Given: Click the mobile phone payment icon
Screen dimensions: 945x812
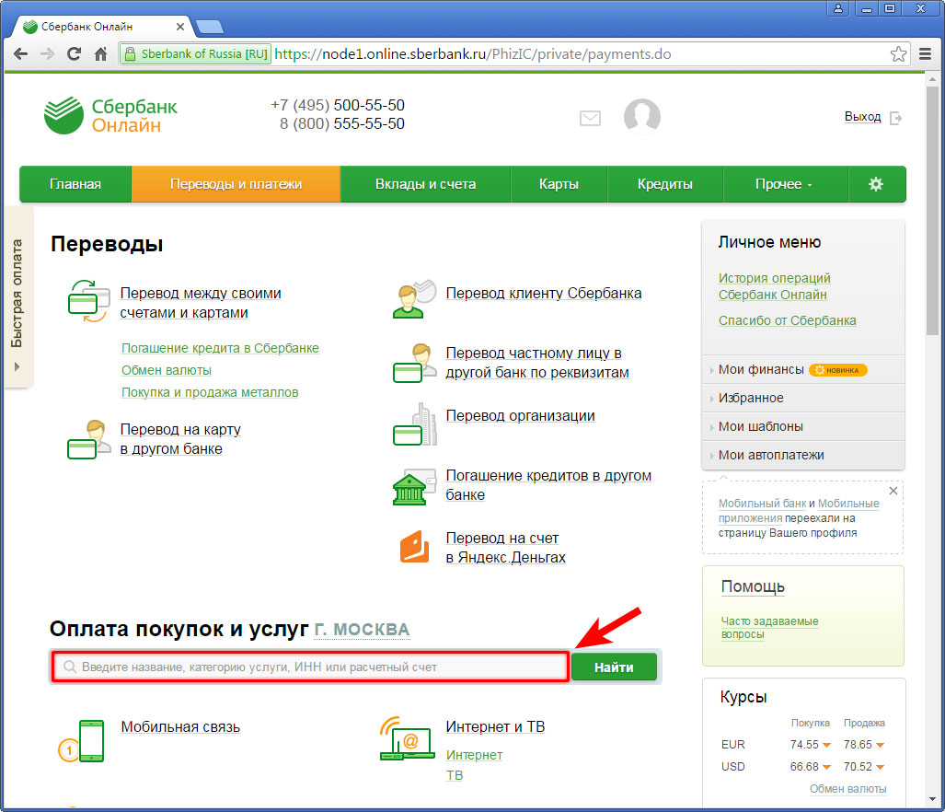Looking at the screenshot, I should 81,741.
